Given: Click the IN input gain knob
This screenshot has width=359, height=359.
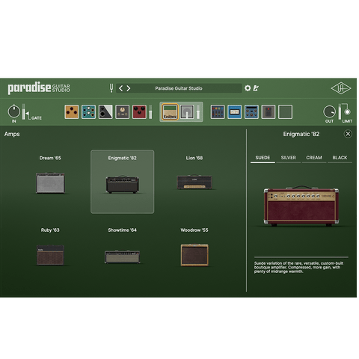Looking at the screenshot, I should pos(14,111).
